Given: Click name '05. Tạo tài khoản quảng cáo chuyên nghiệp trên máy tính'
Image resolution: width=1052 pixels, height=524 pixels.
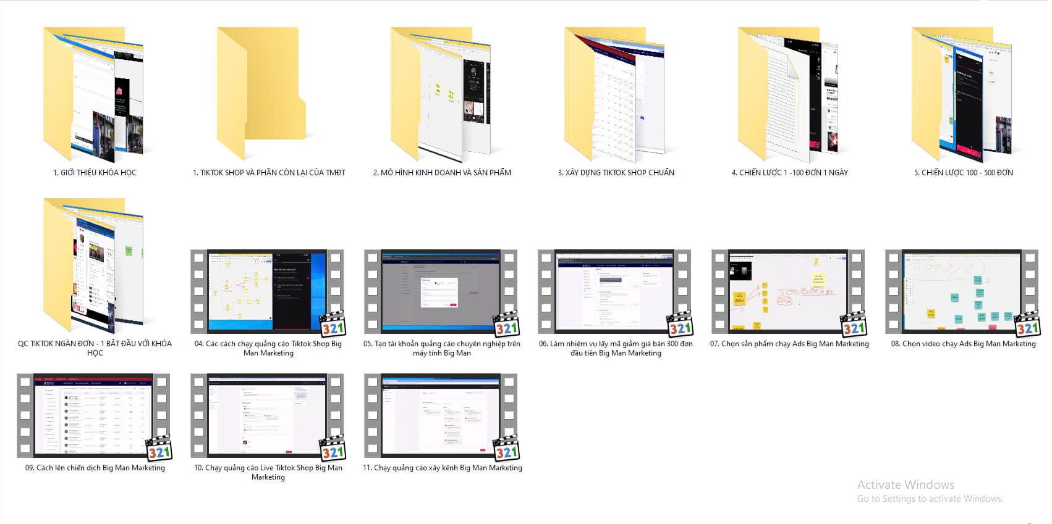Looking at the screenshot, I should (442, 348).
